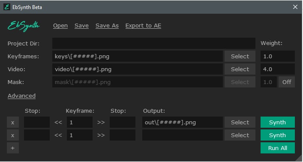Screen dimensions: 303x162
Task: Remove second row with its x button
Action: click(x=13, y=135)
